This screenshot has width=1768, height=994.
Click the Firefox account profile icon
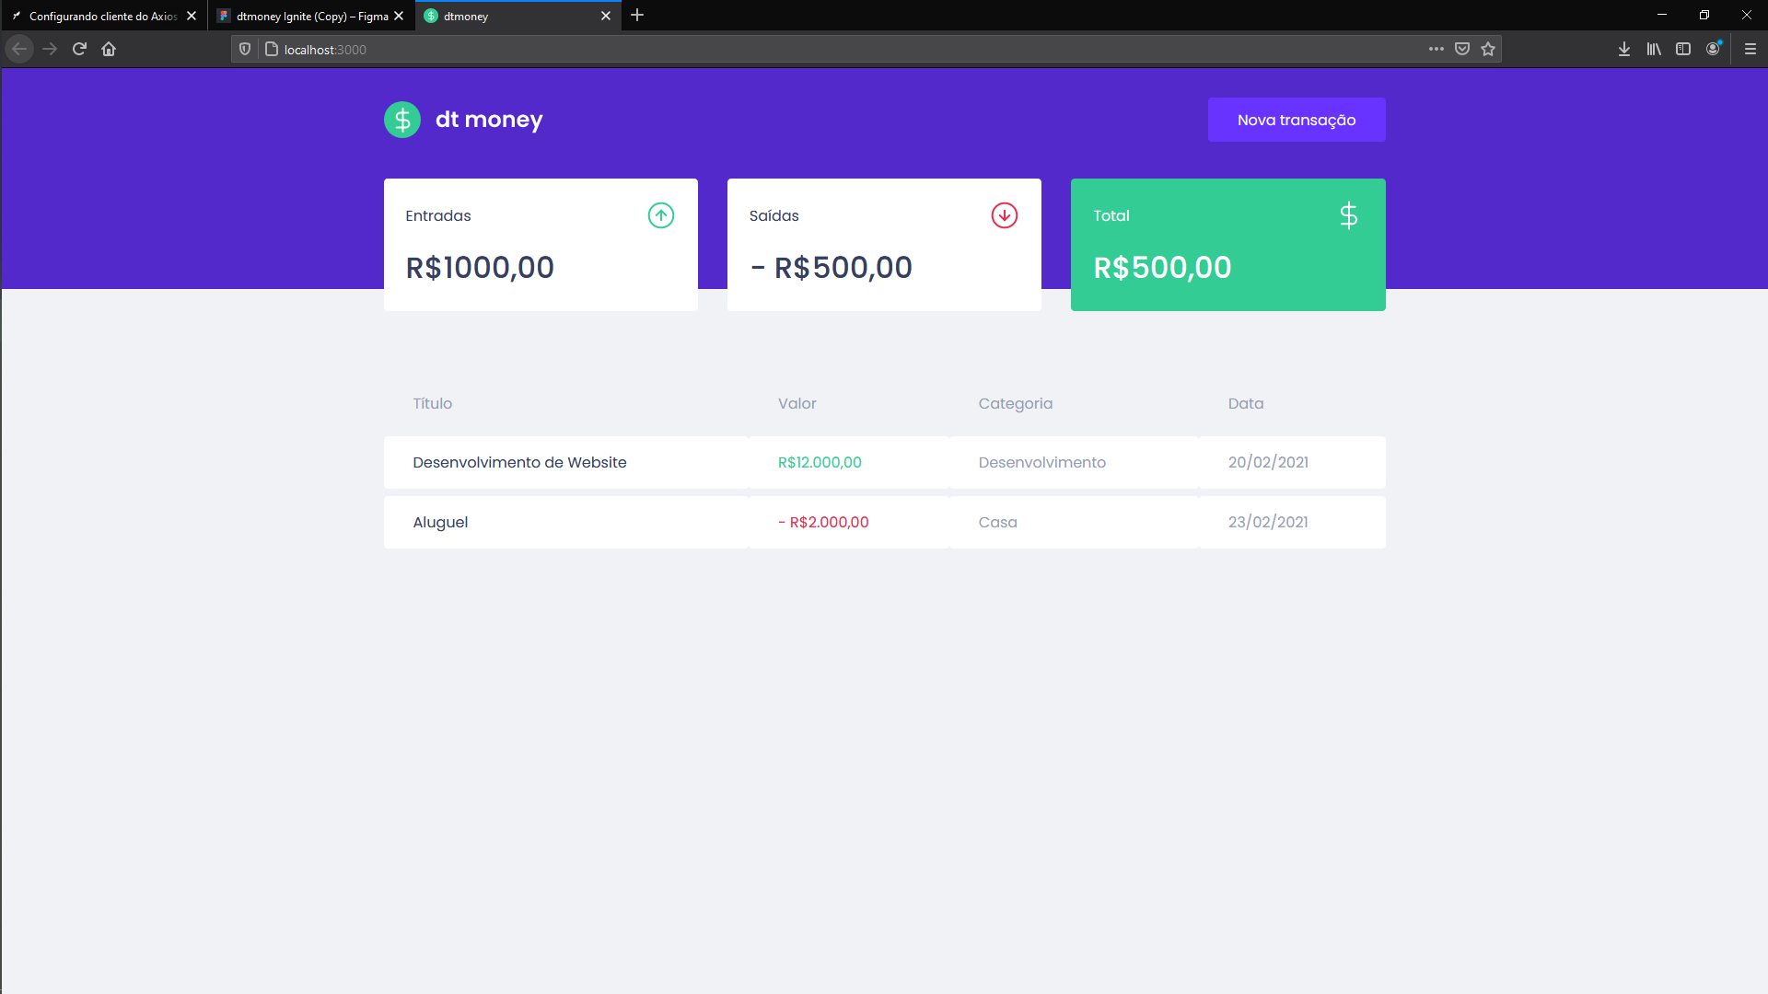pos(1714,49)
